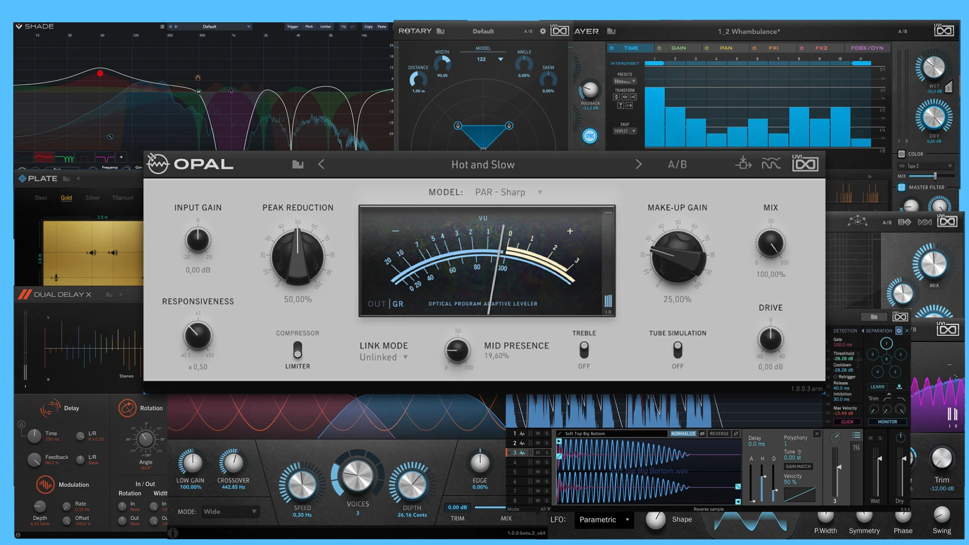Go to the previous Opal preset arrow

[321, 165]
